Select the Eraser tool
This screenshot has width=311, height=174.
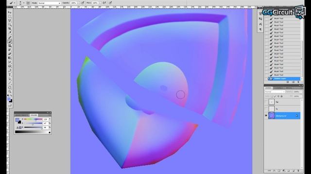[10, 54]
